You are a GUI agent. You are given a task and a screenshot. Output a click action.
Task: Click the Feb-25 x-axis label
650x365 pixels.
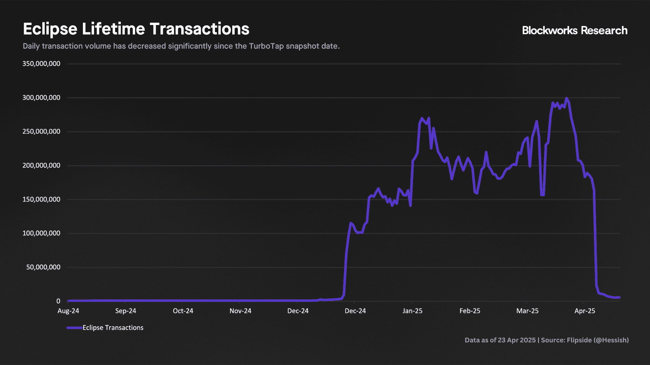(x=470, y=311)
